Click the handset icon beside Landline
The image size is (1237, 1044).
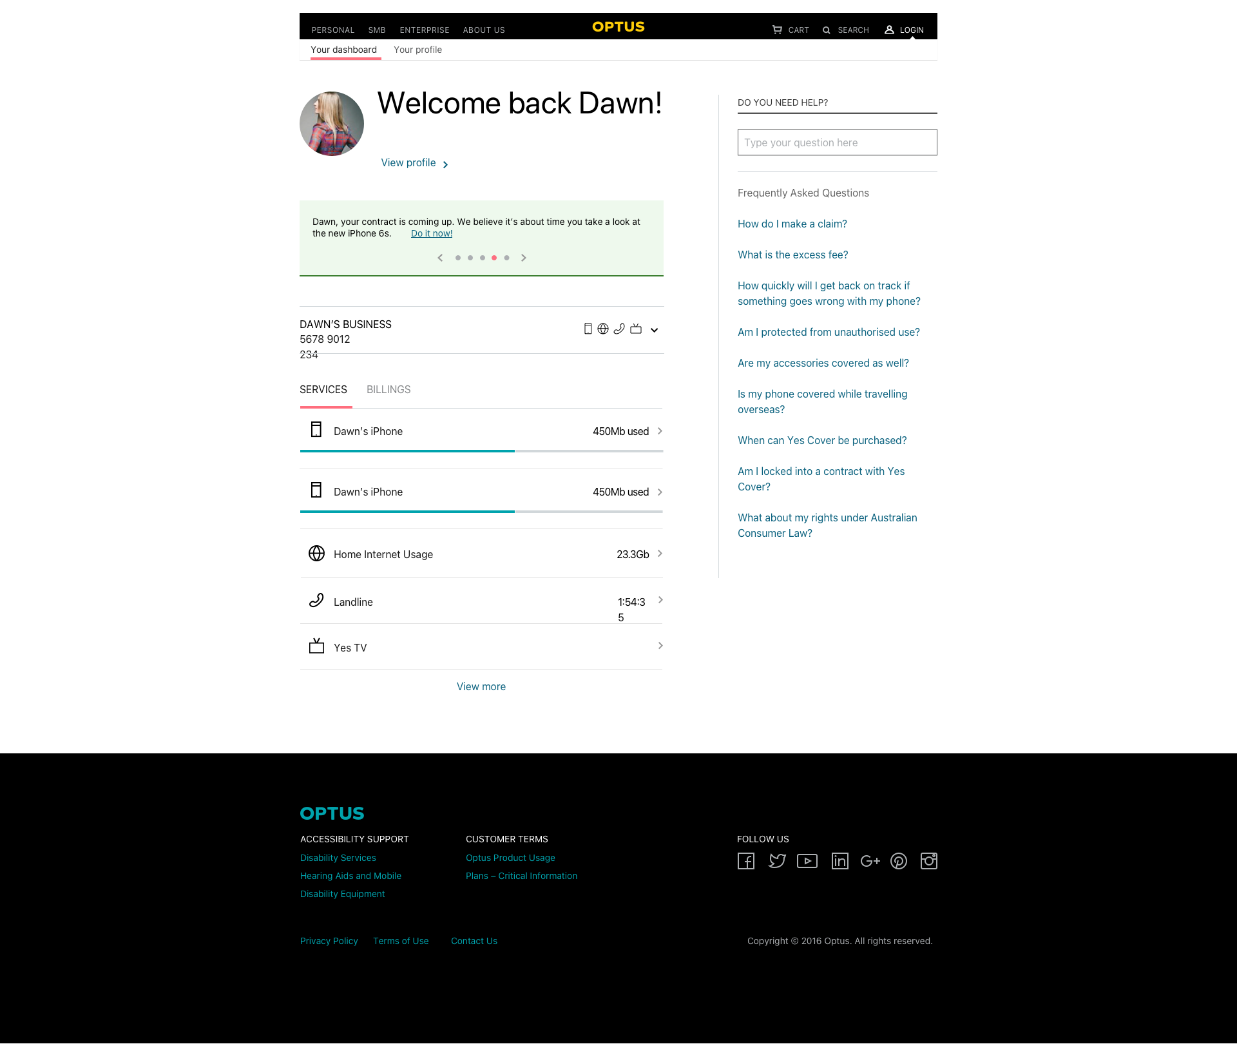point(316,600)
